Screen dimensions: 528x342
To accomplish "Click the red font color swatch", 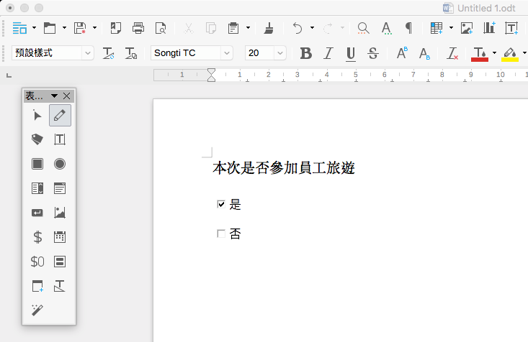I will pos(479,53).
